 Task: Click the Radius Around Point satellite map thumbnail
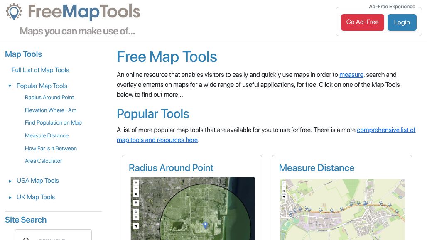[x=193, y=209]
